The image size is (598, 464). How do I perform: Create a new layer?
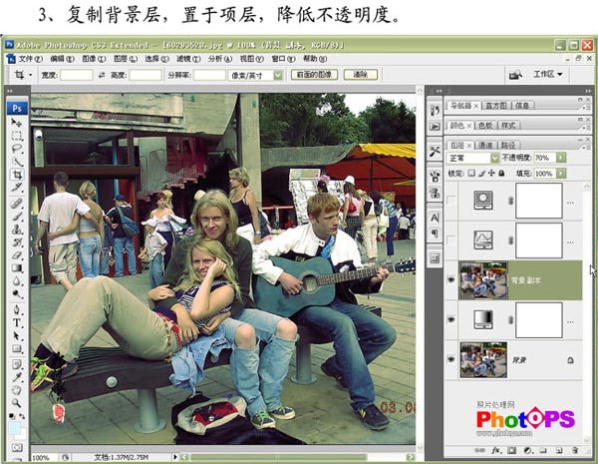click(x=559, y=451)
